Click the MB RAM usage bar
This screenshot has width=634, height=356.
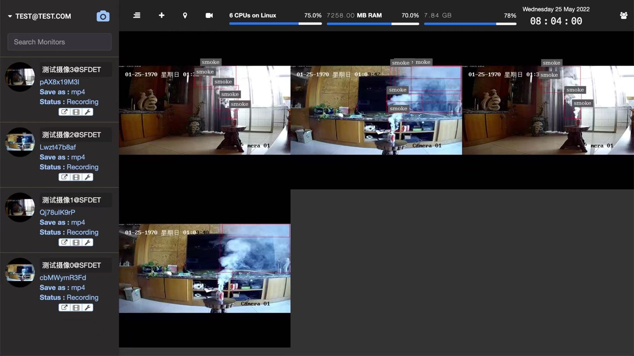tap(372, 23)
